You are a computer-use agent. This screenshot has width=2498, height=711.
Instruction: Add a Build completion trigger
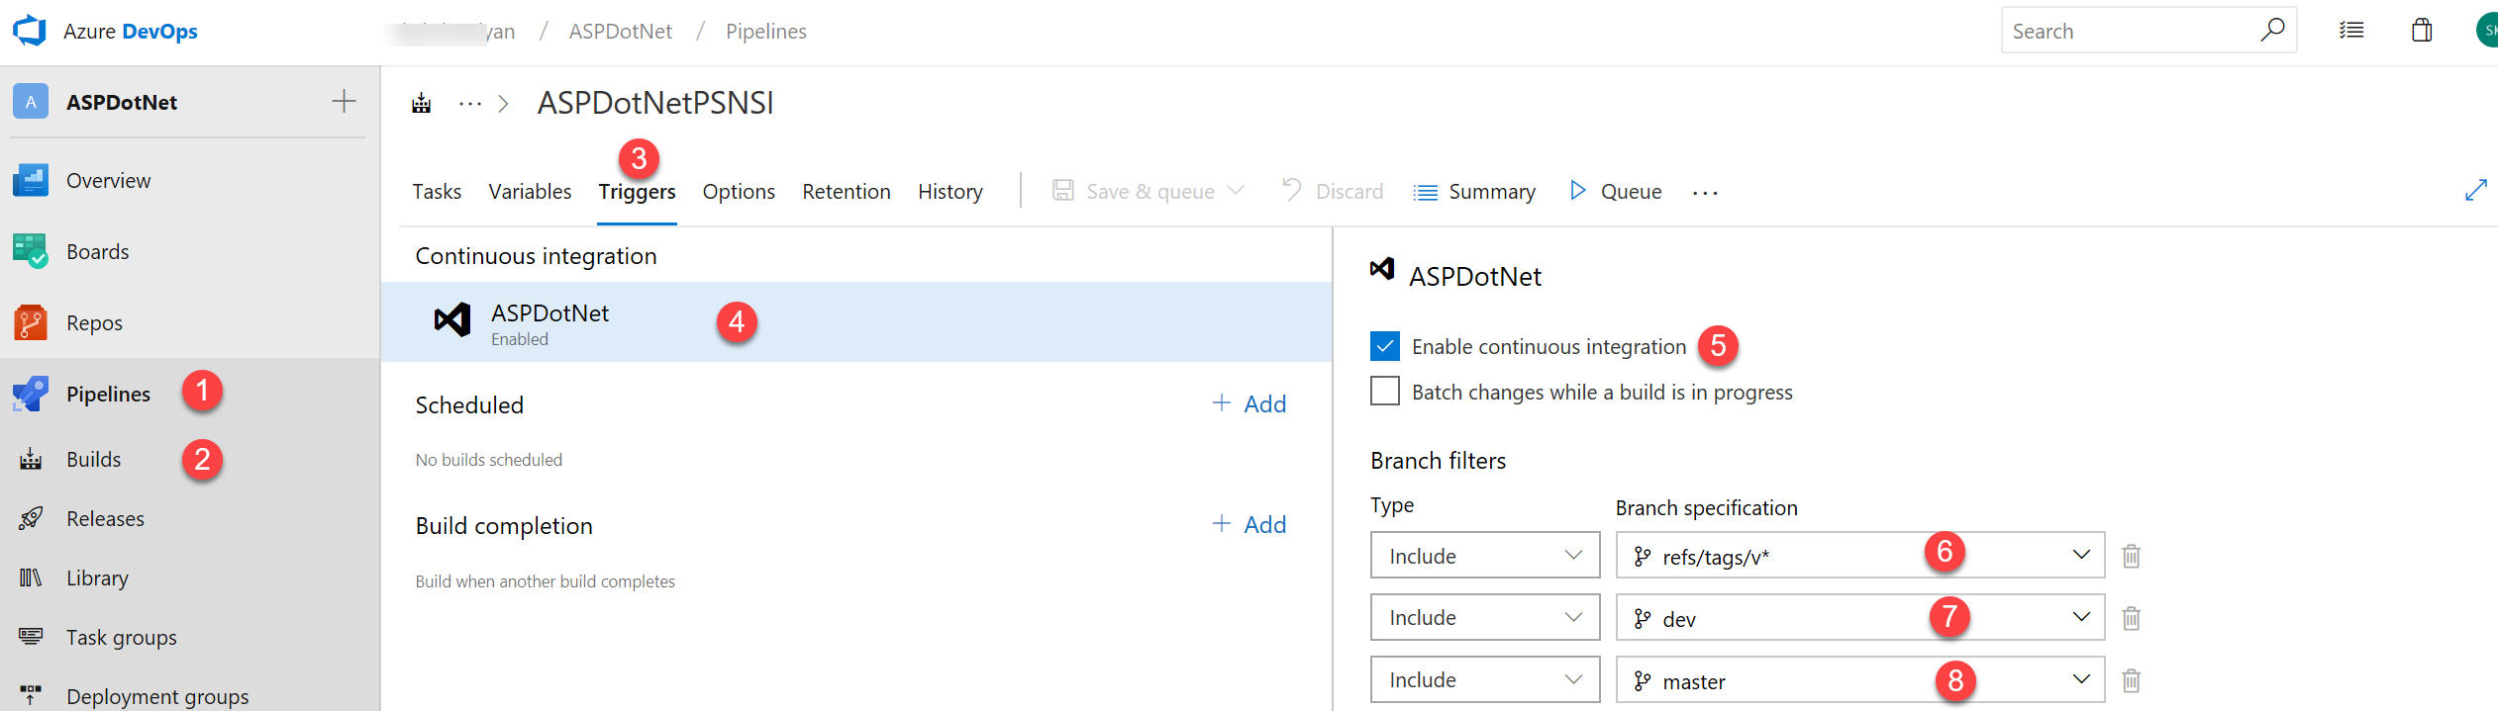pyautogui.click(x=1249, y=524)
